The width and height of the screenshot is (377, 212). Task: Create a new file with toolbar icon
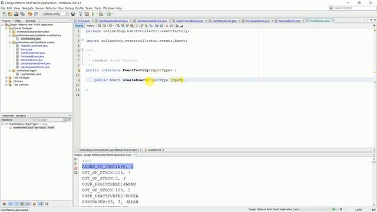coord(4,14)
